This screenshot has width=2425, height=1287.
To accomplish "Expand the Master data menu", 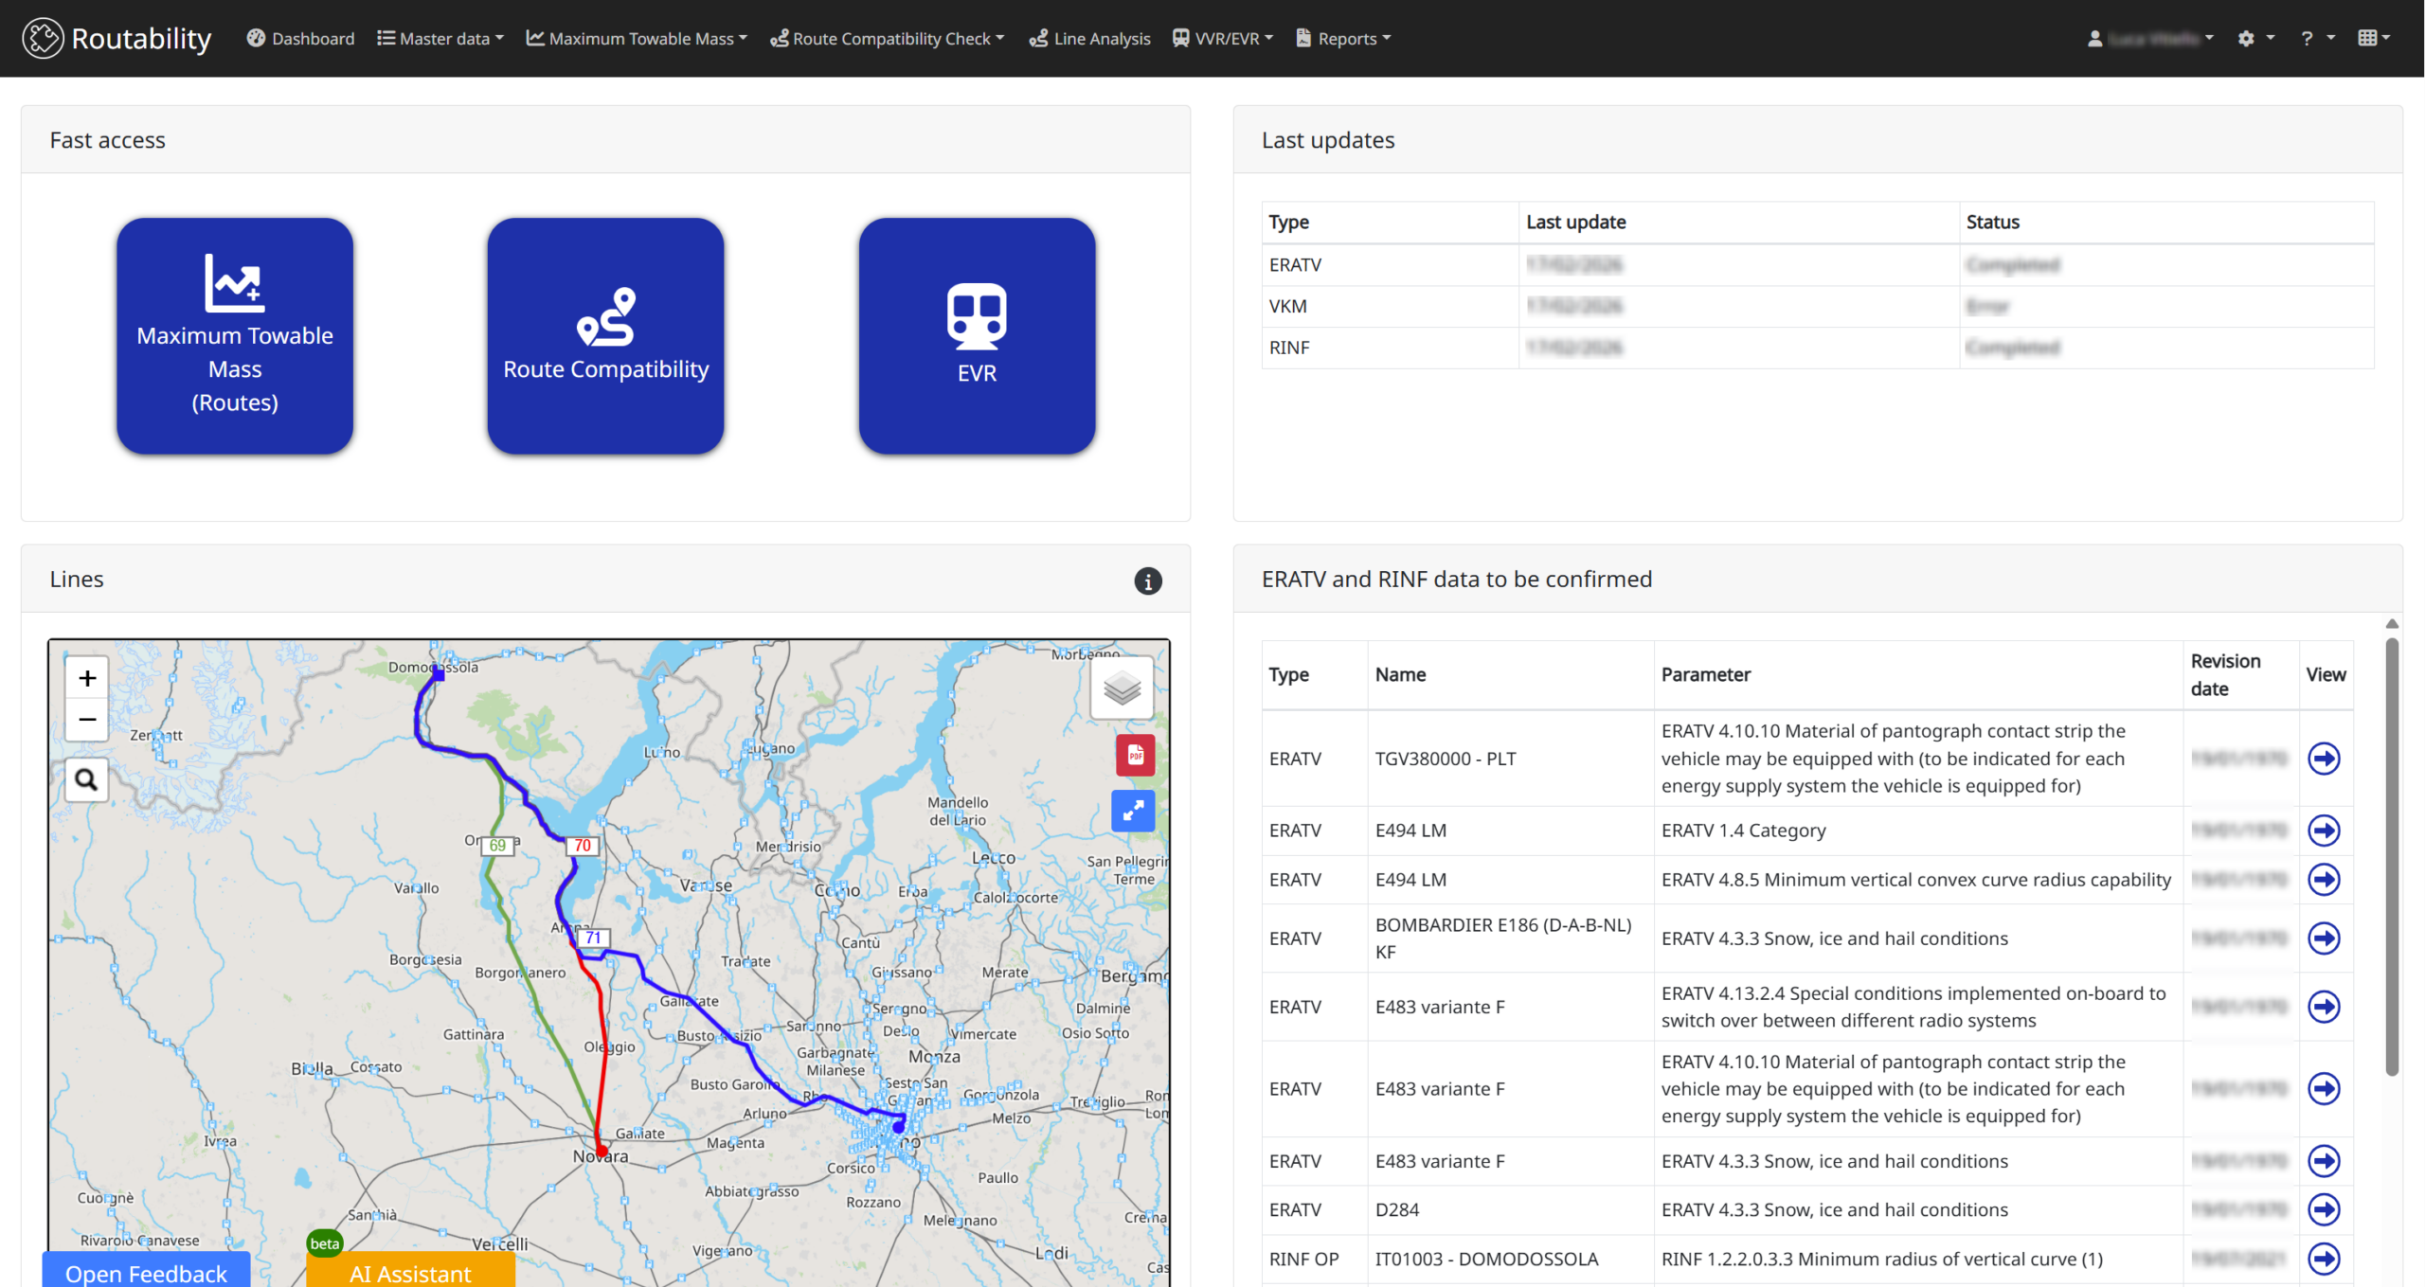I will tap(440, 39).
